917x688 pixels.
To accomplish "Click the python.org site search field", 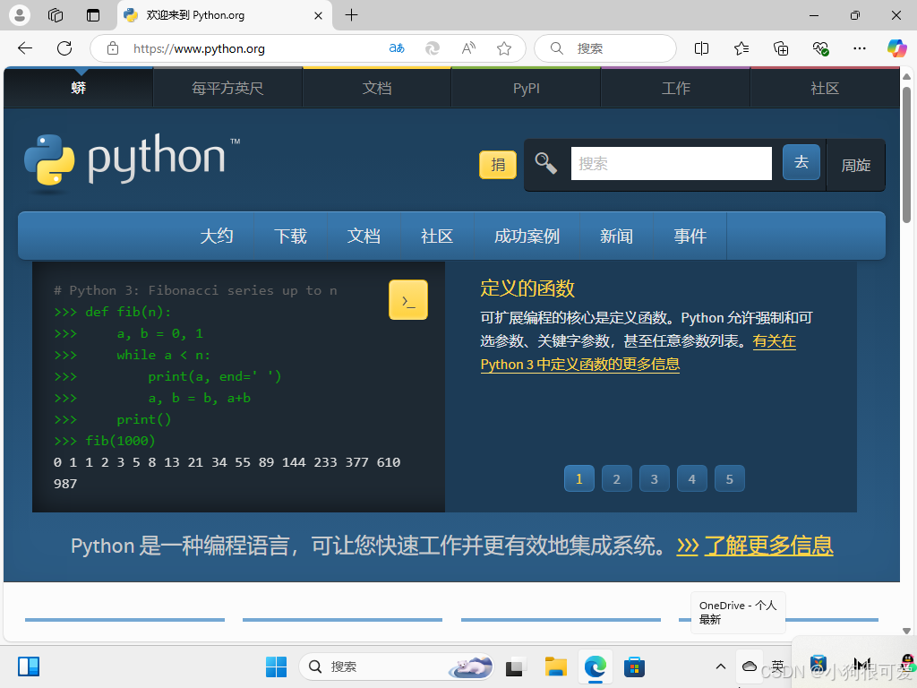I will [672, 163].
